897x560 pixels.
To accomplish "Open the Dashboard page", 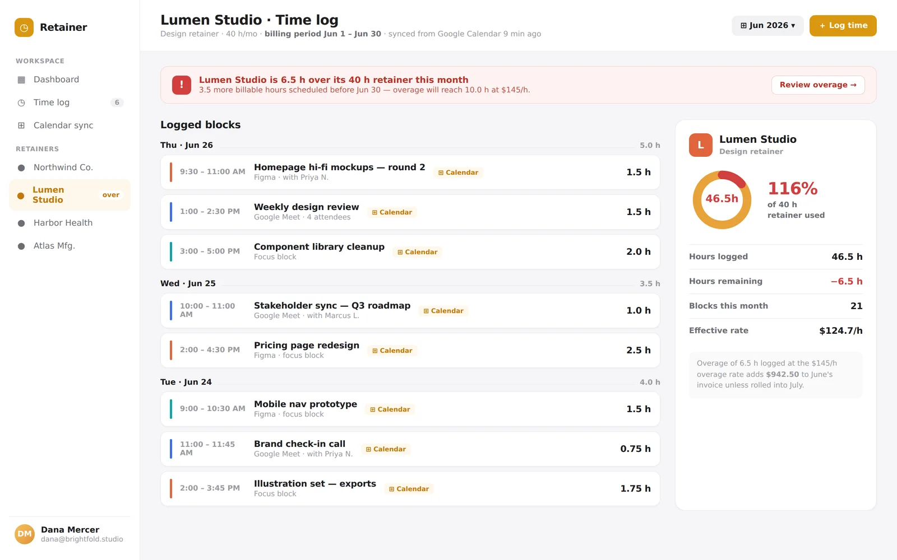I will click(70, 80).
